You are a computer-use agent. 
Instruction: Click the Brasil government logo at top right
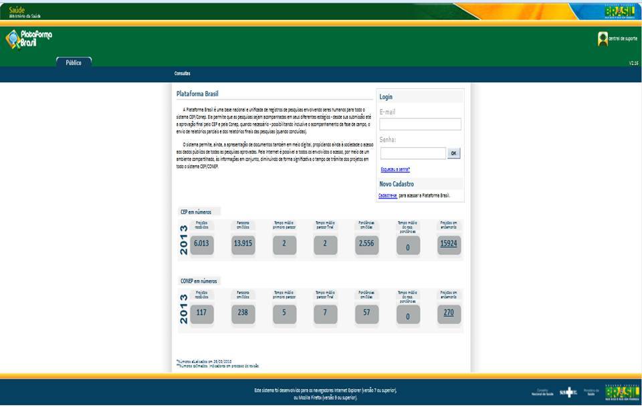[x=619, y=11]
